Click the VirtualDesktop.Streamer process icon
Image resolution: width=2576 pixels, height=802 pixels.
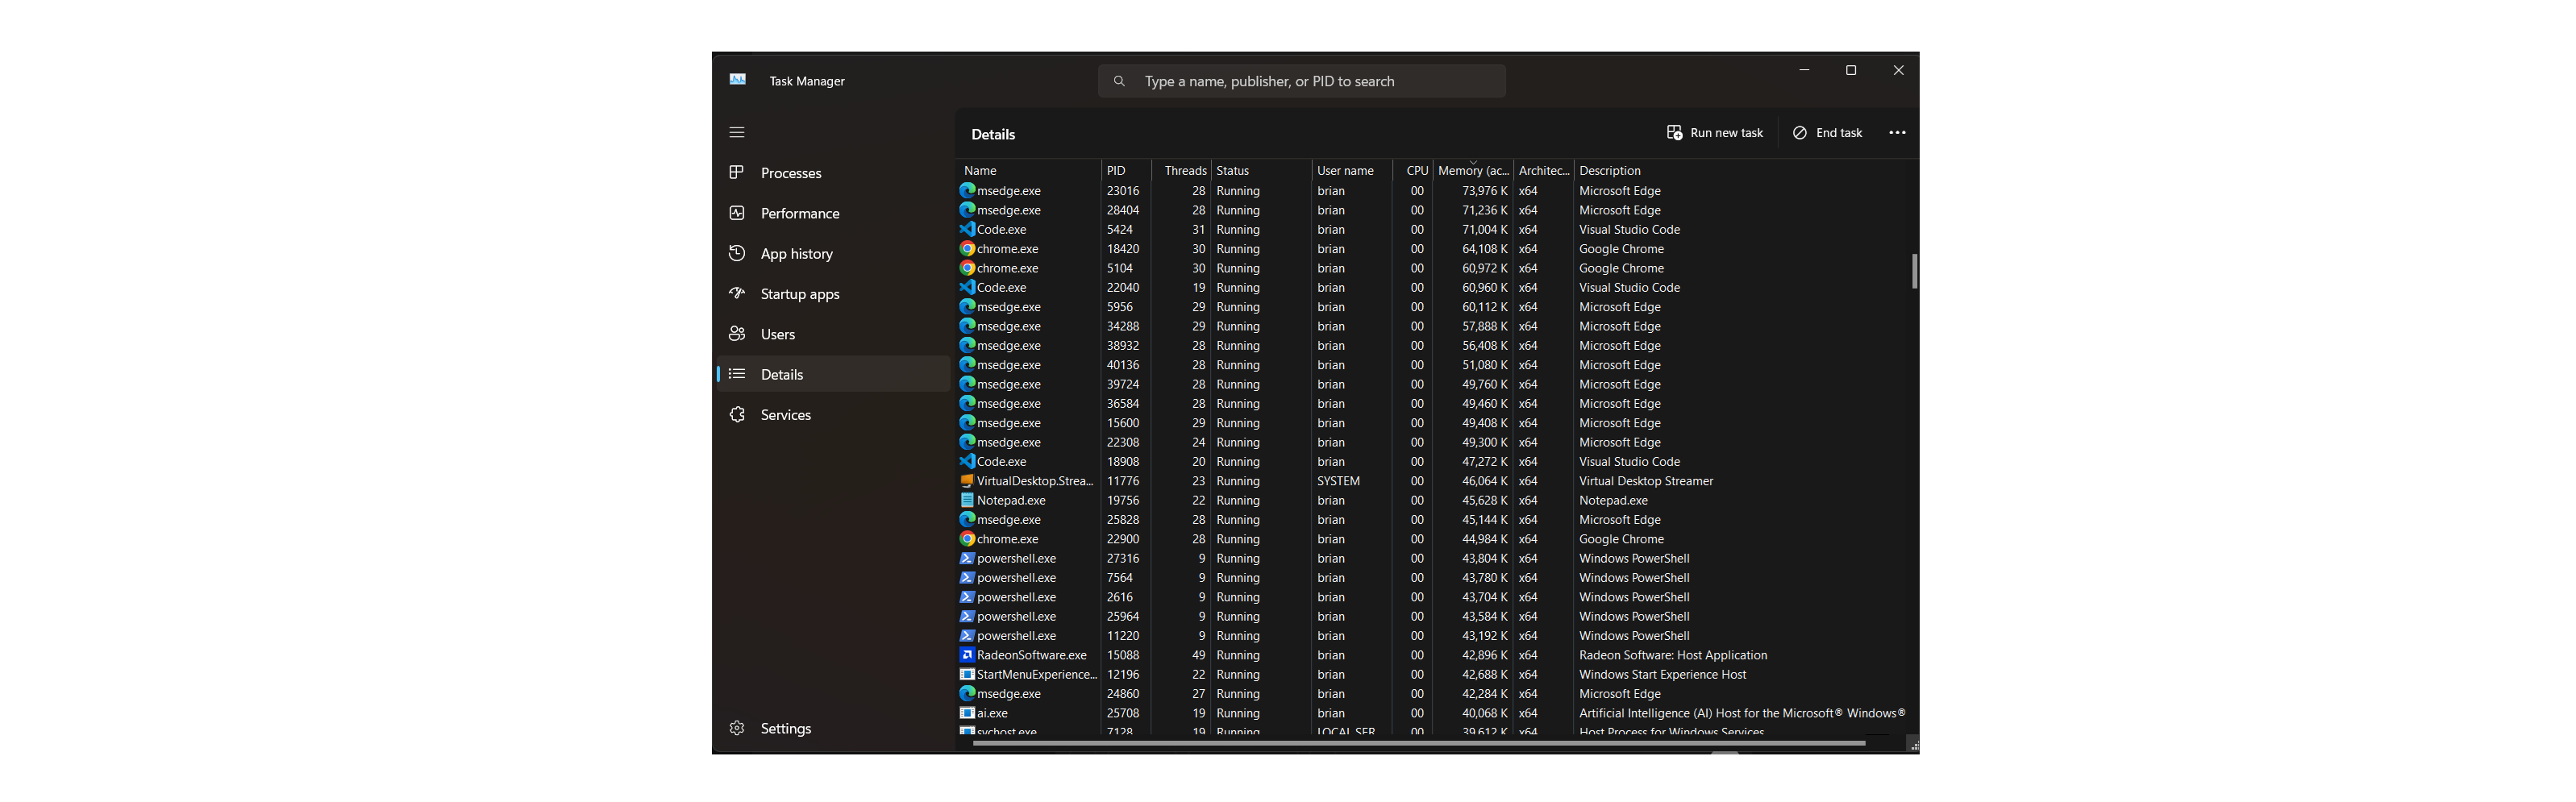point(967,481)
